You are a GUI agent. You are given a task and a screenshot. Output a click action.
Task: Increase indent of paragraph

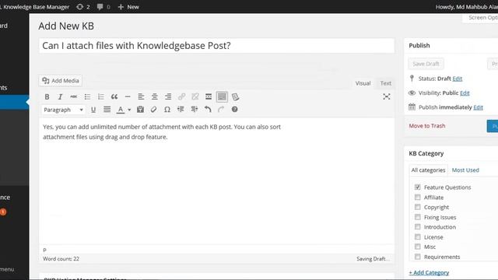point(194,110)
